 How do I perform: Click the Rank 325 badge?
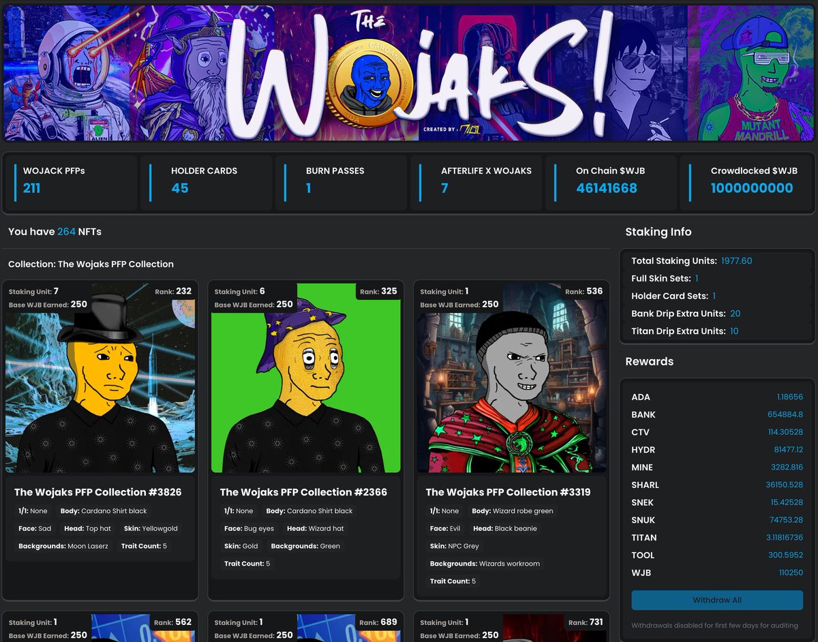pyautogui.click(x=378, y=291)
